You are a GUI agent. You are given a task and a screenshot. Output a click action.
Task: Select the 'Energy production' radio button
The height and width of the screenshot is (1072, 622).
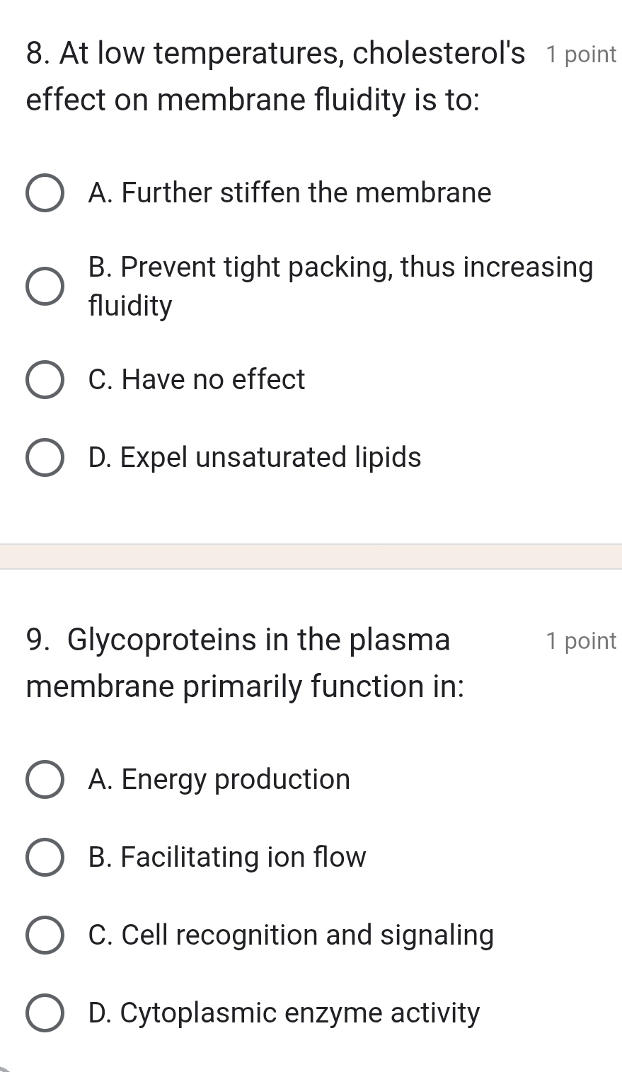pyautogui.click(x=45, y=780)
